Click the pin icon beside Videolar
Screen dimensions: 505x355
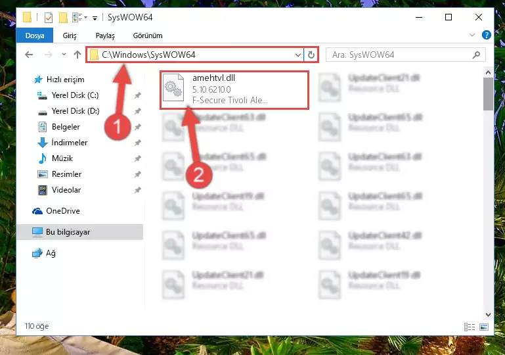[x=137, y=190]
